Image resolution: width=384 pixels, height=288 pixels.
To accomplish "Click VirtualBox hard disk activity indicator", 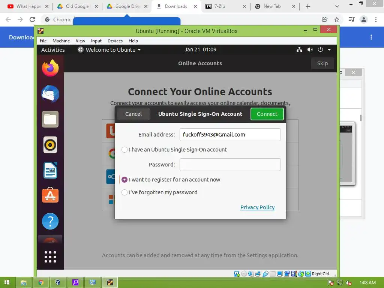I will coord(237,273).
